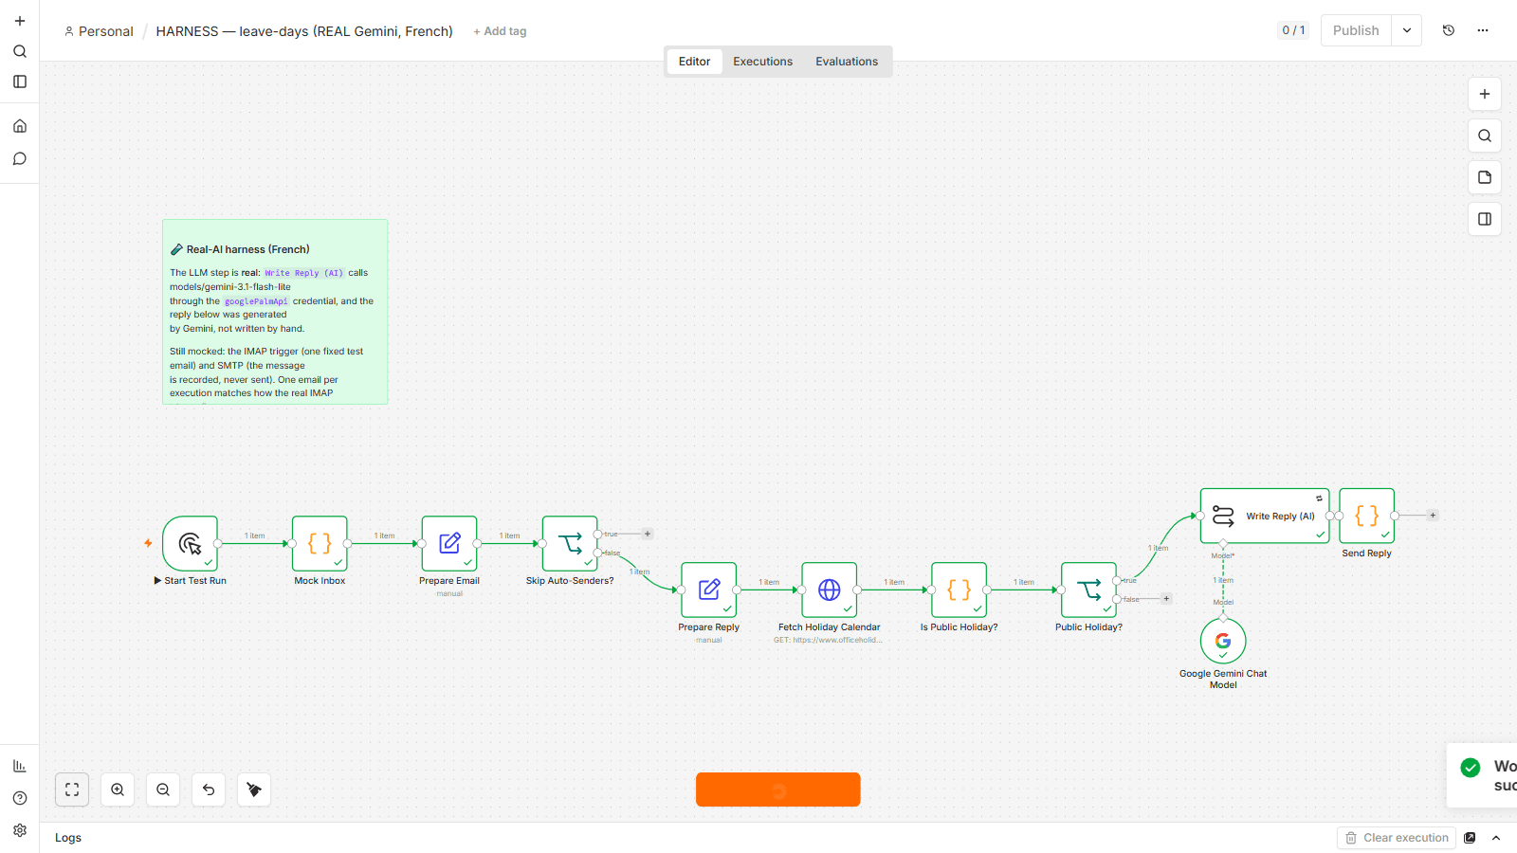This screenshot has height=853, width=1517.
Task: Select the Fetch Holiday Calendar HTTP node
Action: pos(830,590)
